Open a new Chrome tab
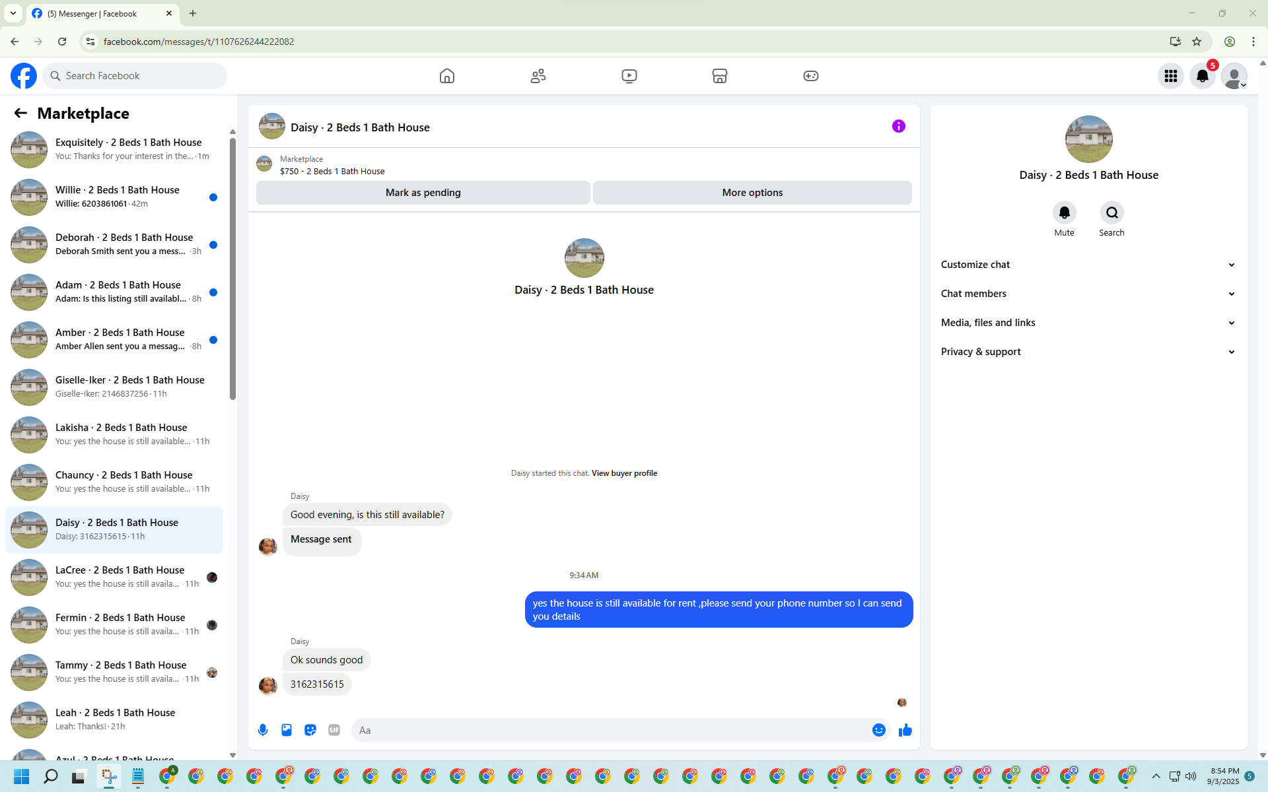 [x=193, y=13]
